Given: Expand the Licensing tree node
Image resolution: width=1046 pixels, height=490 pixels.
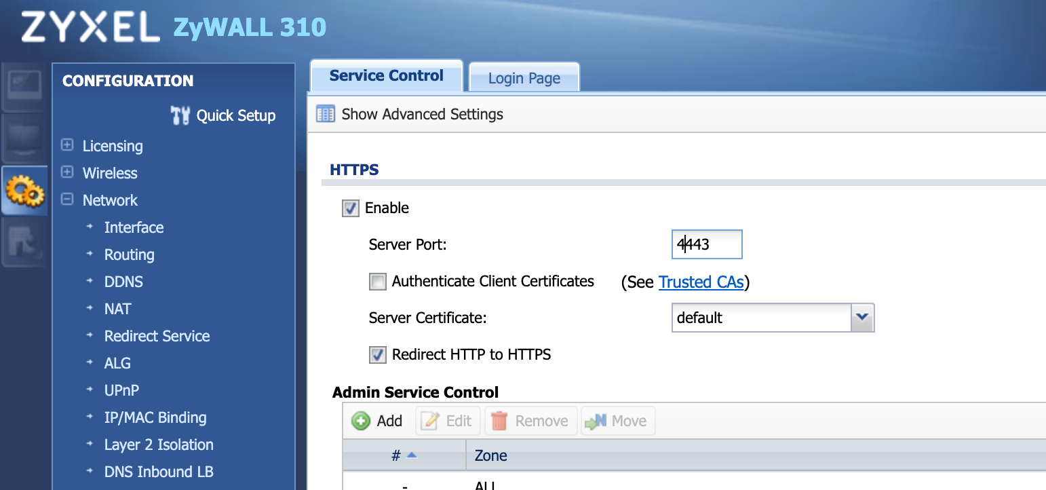Looking at the screenshot, I should [x=67, y=145].
